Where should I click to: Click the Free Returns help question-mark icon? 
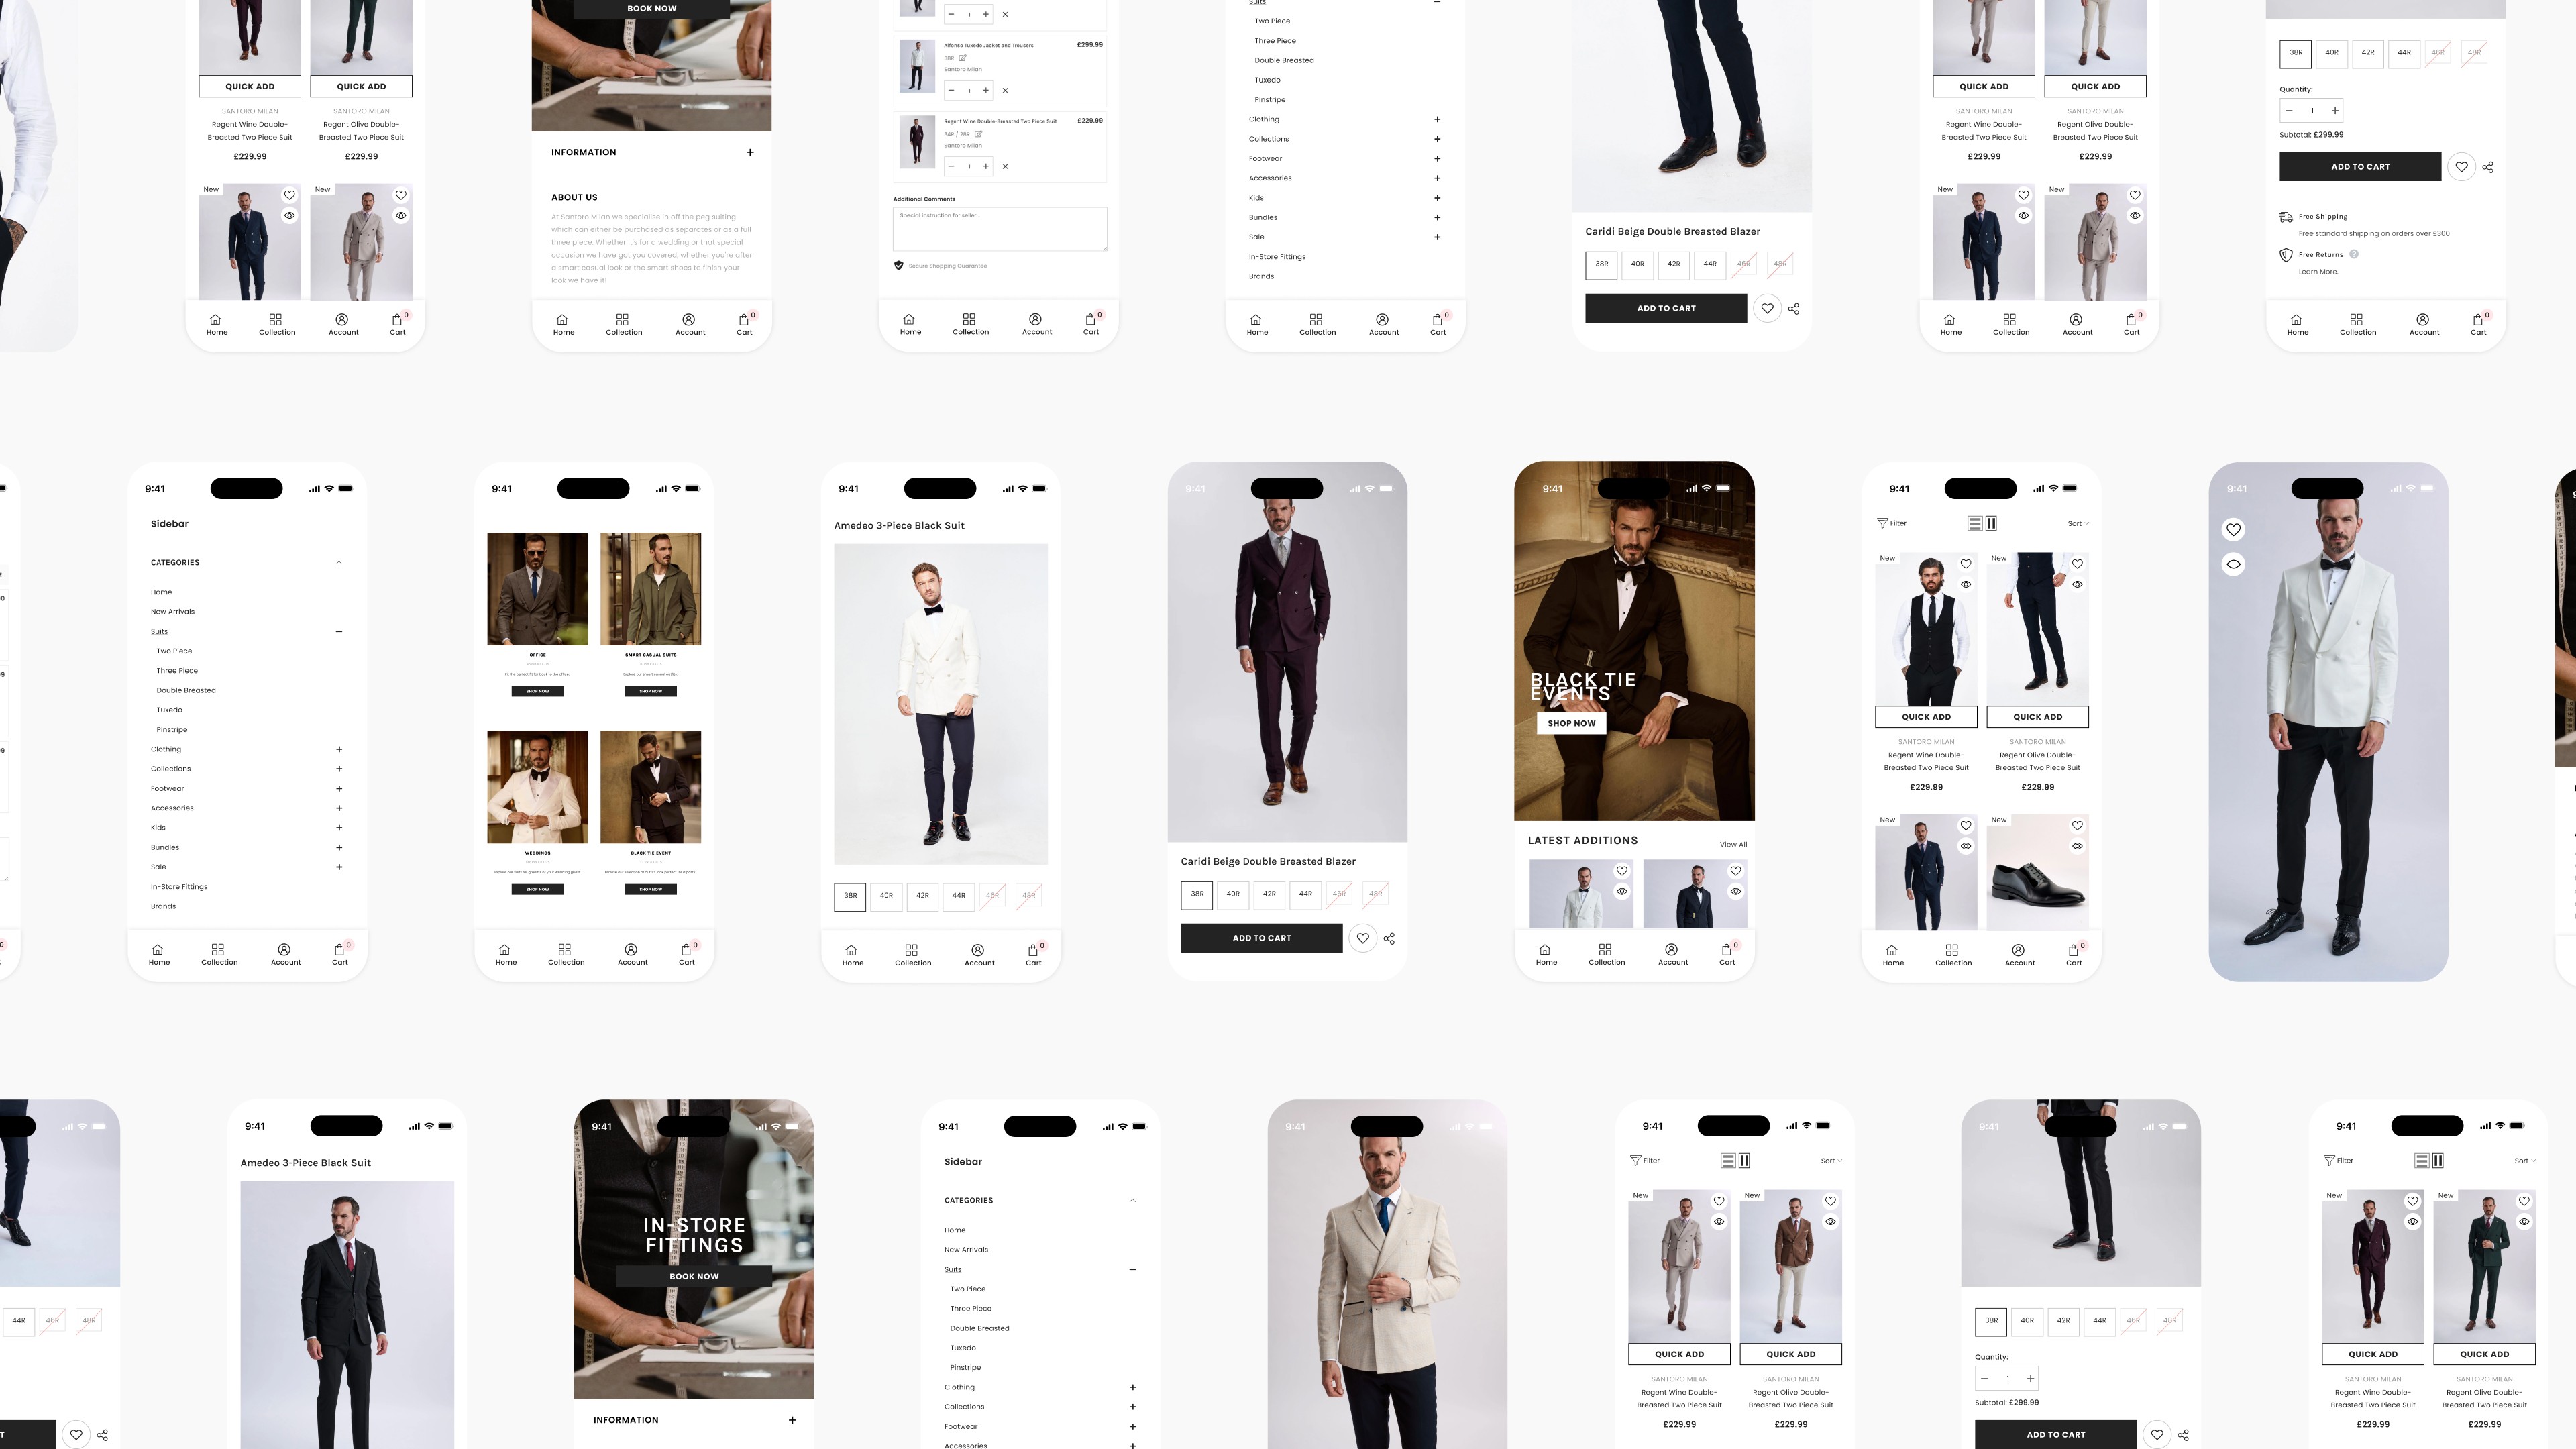2354,254
